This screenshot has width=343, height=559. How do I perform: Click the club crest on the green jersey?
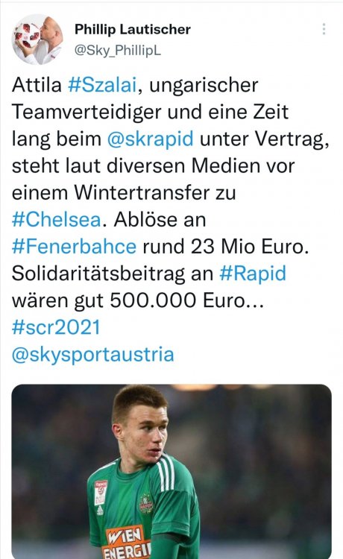146,502
